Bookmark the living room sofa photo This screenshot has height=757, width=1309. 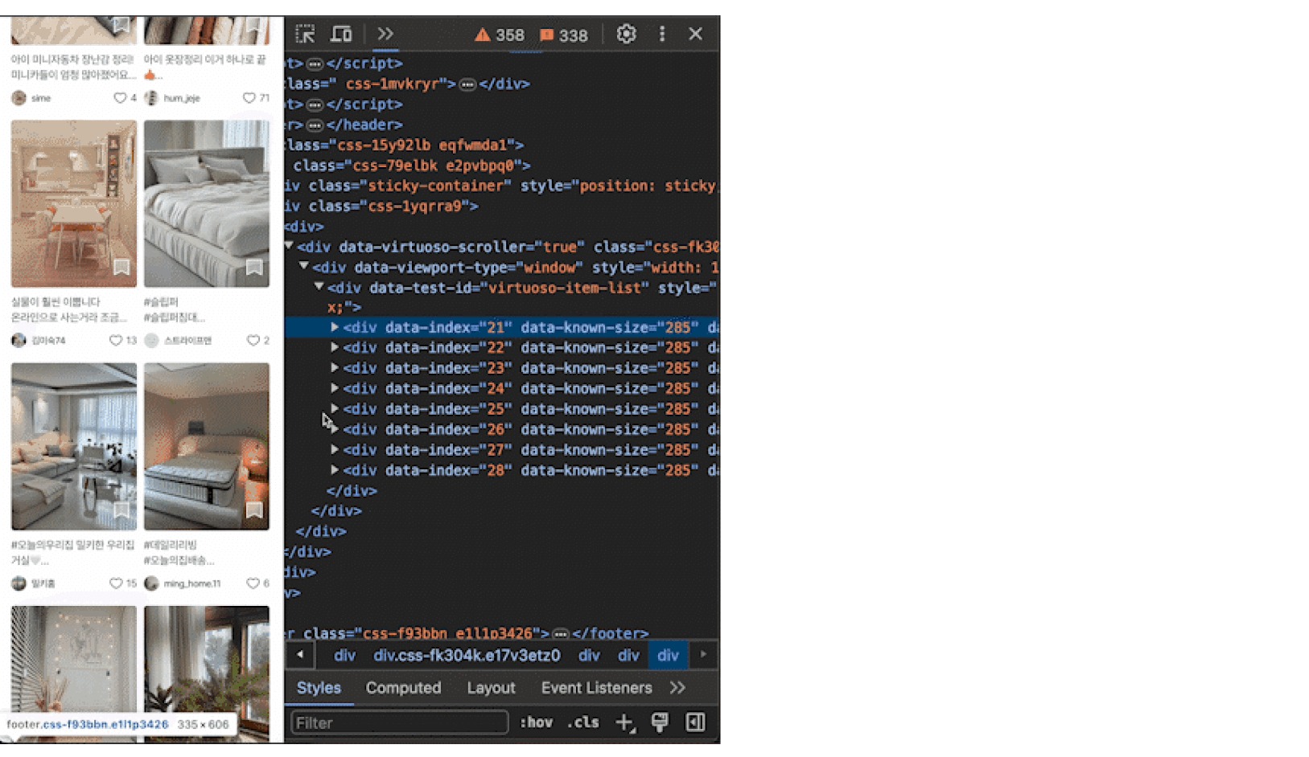pyautogui.click(x=121, y=510)
